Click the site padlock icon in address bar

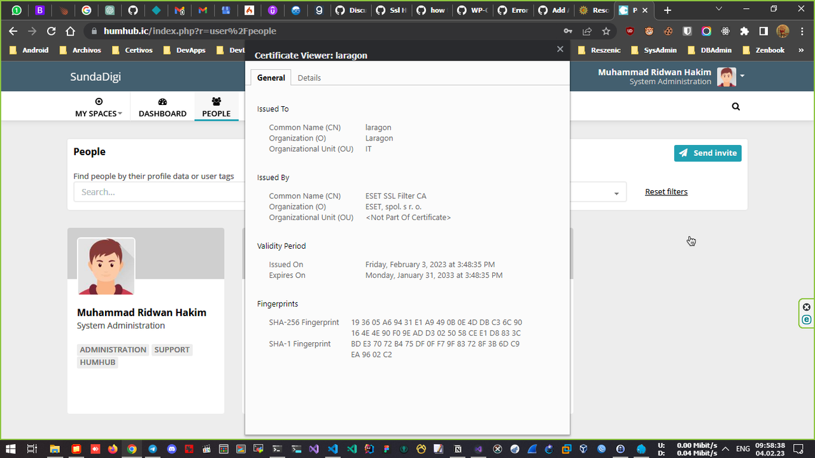tap(94, 31)
